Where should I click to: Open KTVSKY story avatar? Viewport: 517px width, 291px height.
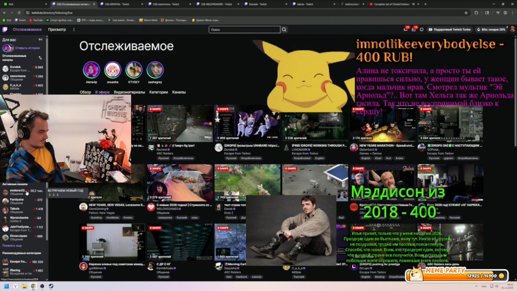pos(134,70)
